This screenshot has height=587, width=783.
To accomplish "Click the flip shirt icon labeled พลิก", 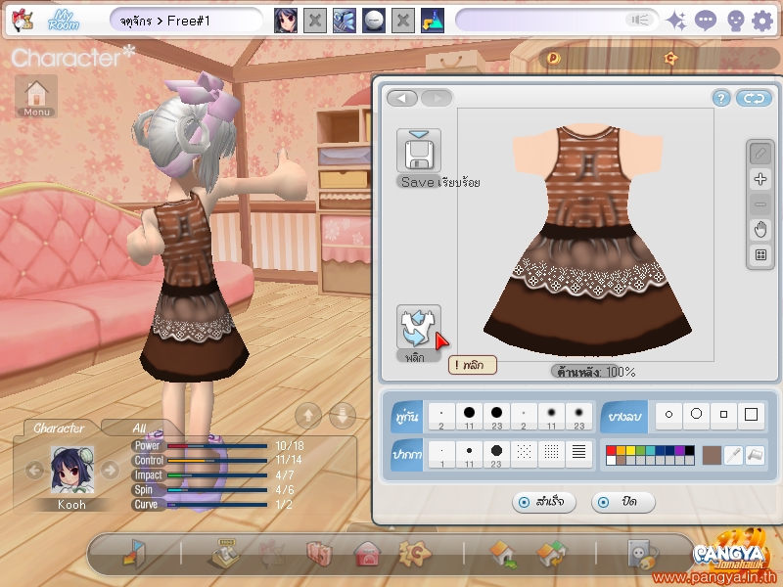I will (419, 327).
